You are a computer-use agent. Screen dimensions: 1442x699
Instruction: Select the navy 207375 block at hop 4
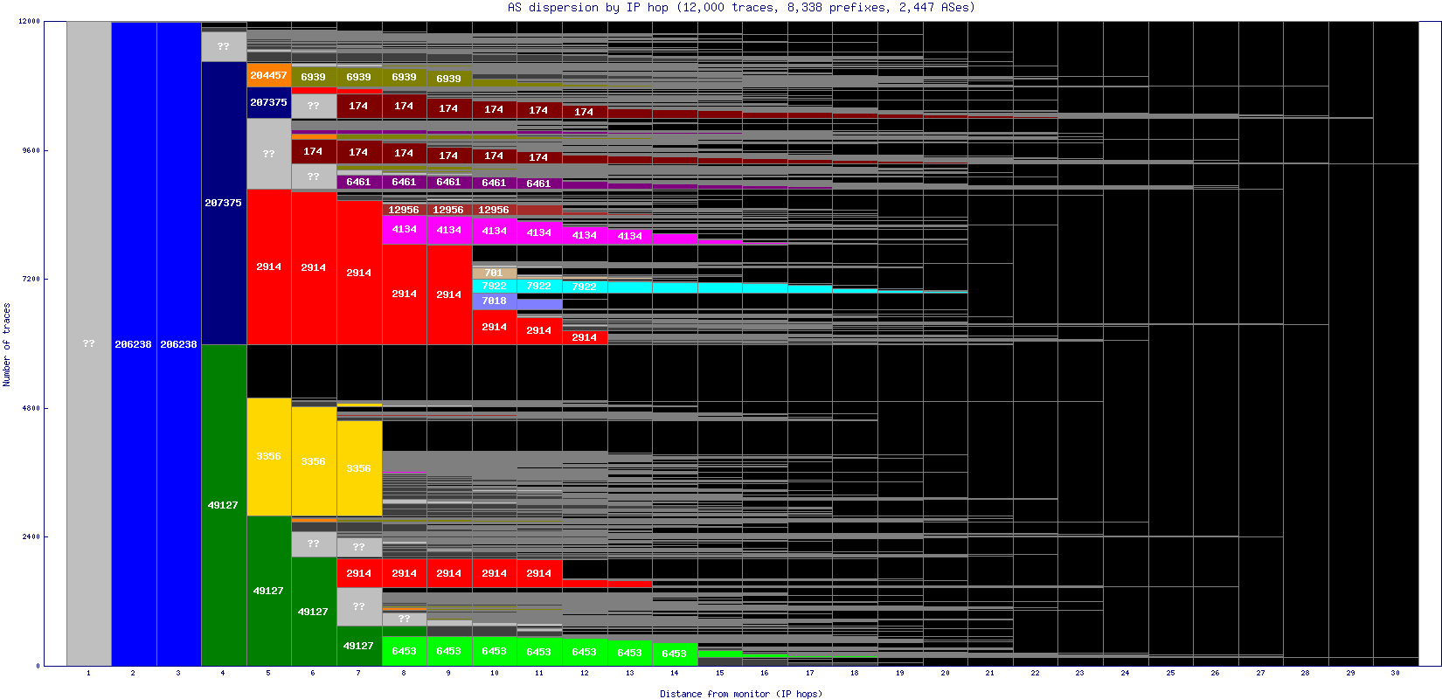(x=224, y=203)
